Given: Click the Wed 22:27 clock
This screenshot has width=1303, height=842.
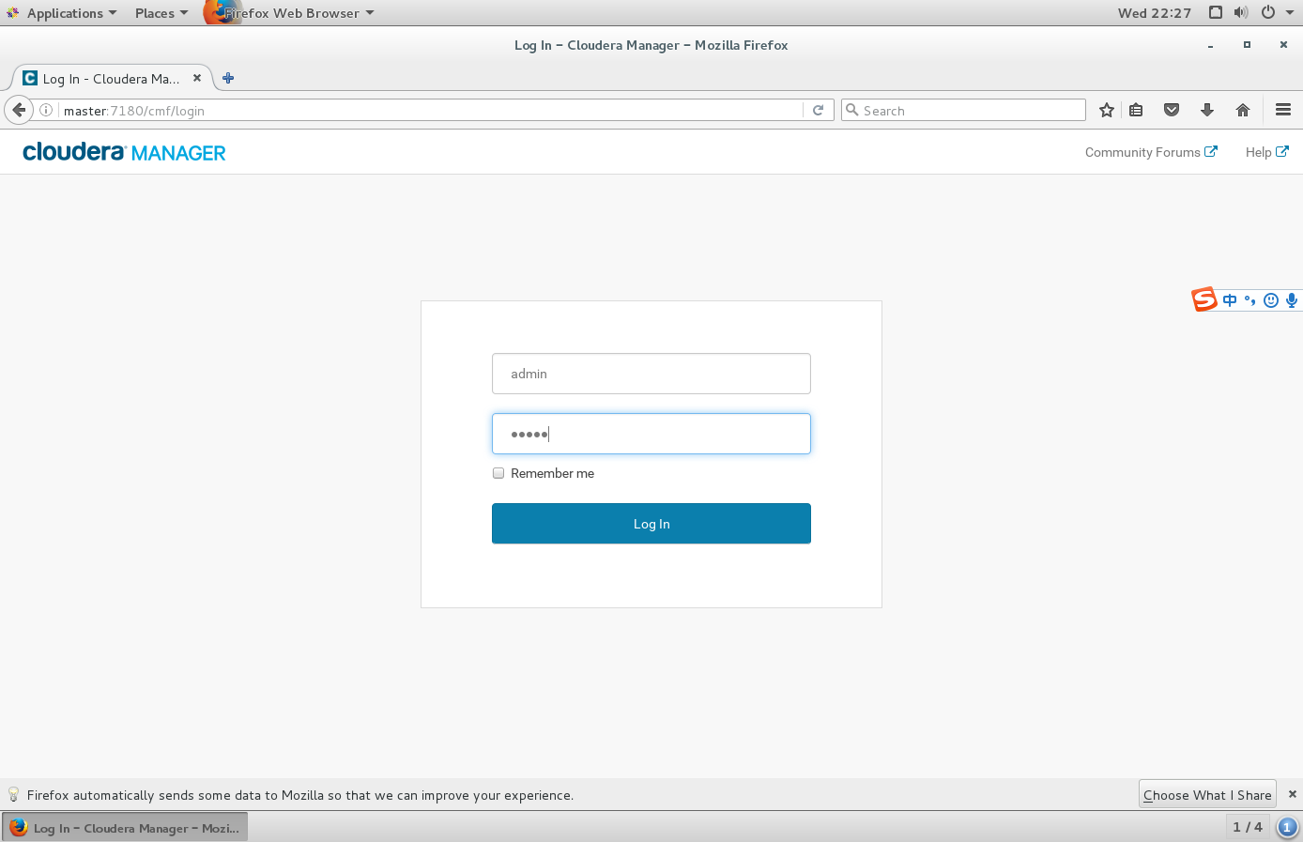Looking at the screenshot, I should point(1155,13).
